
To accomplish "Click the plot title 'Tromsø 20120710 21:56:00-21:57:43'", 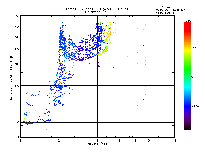I will [97, 9].
